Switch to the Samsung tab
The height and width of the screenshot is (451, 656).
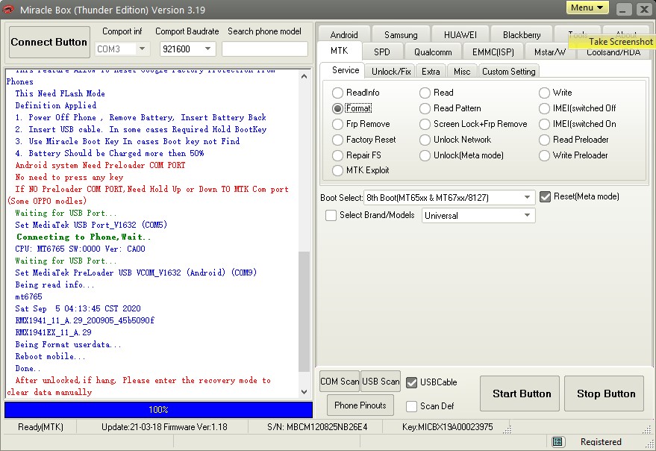pyautogui.click(x=401, y=35)
